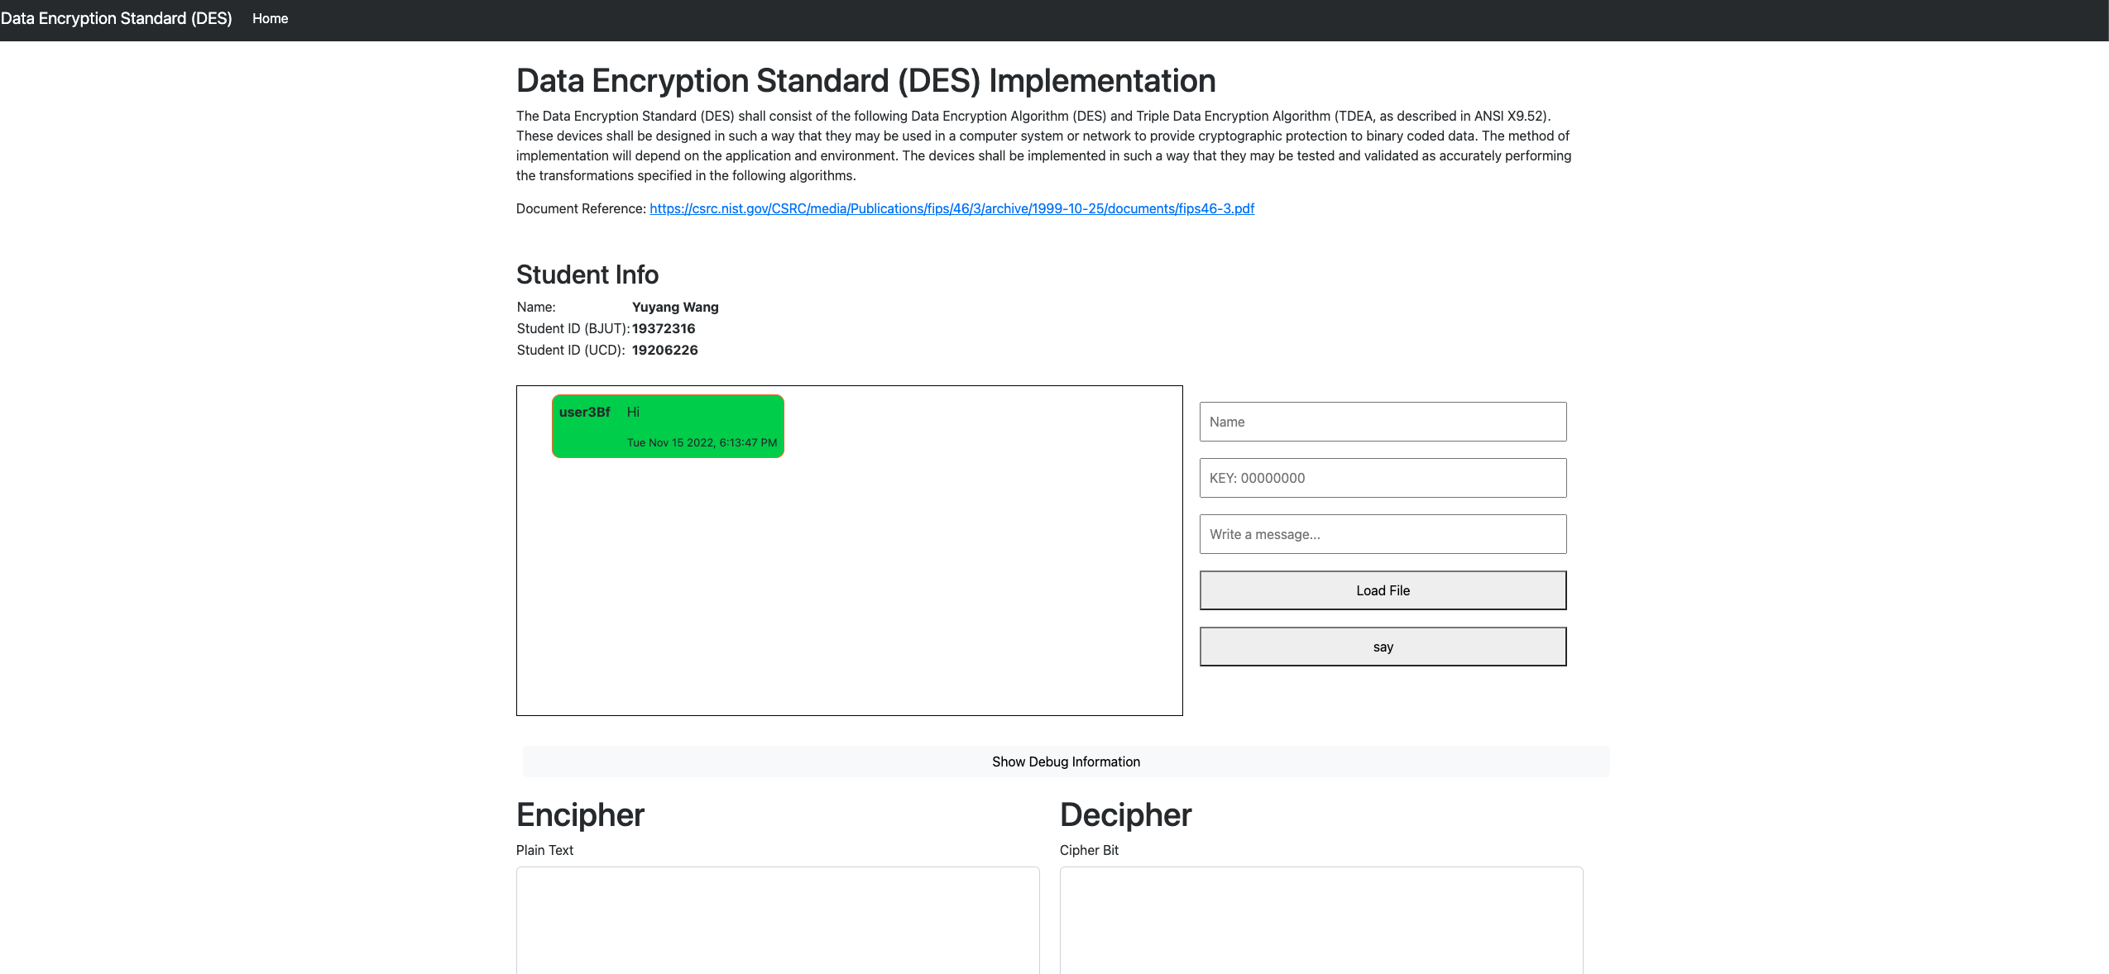
Task: Click the Write a message field
Action: click(1382, 534)
